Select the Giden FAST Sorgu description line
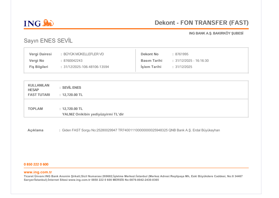 [141, 130]
